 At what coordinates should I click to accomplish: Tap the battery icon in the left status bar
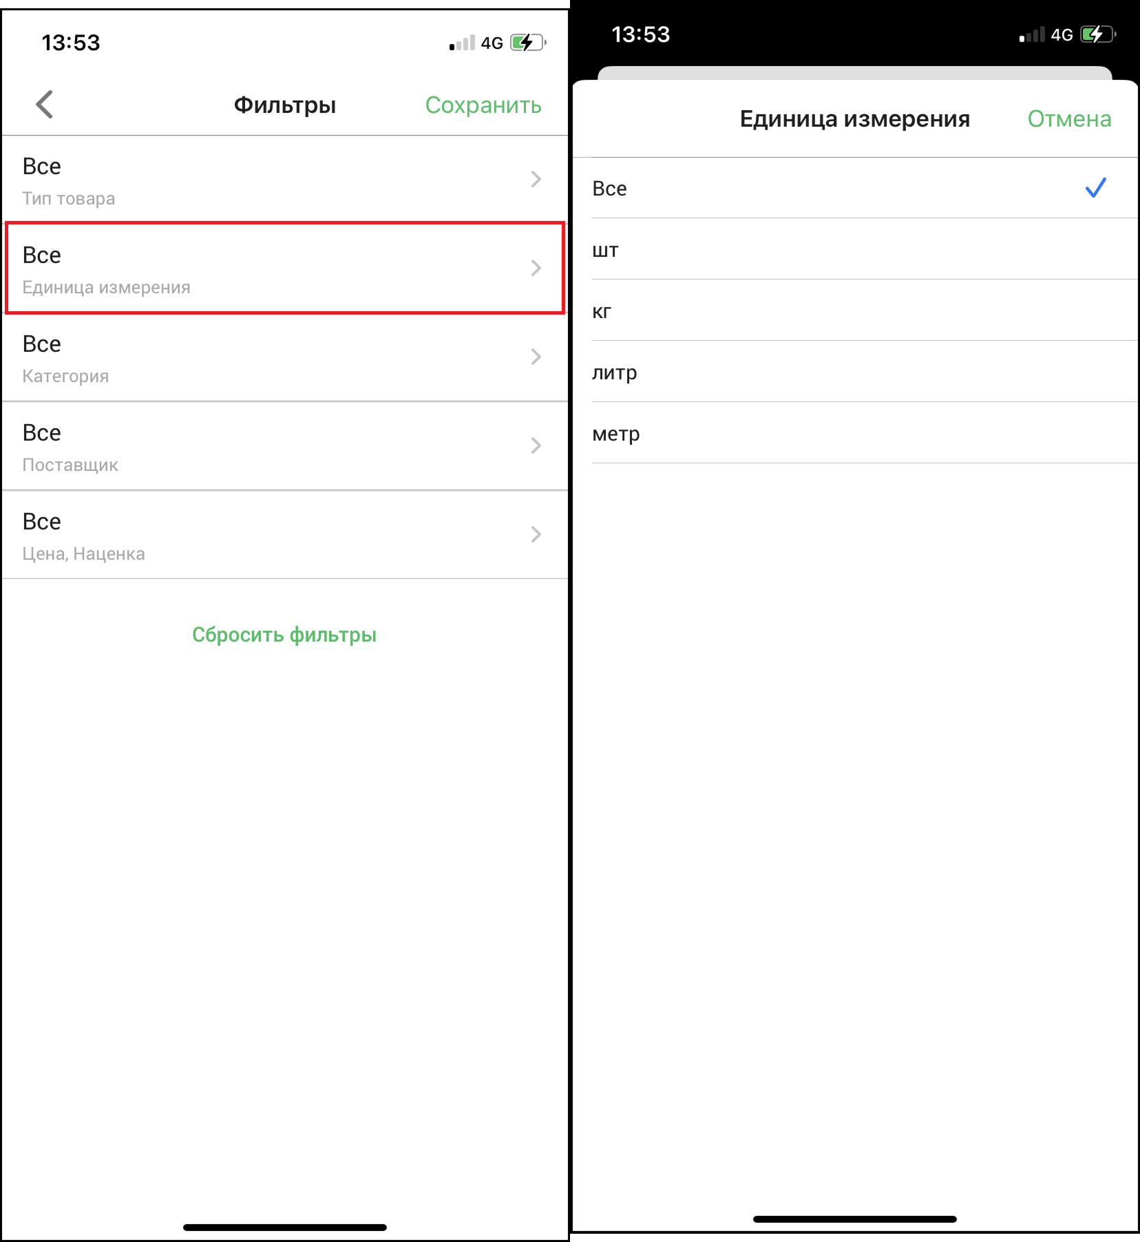[x=528, y=43]
